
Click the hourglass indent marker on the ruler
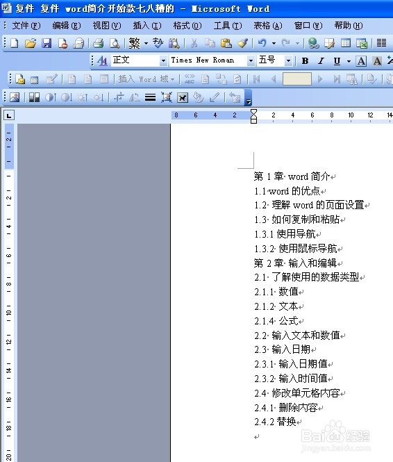(253, 116)
